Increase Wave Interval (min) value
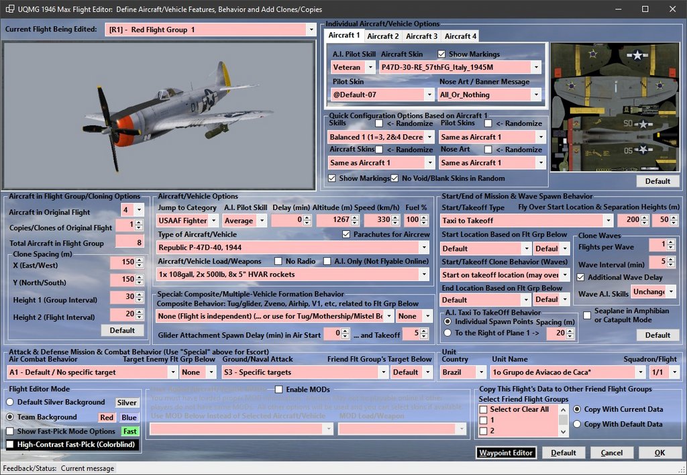Image resolution: width=687 pixels, height=475 pixels. point(671,260)
